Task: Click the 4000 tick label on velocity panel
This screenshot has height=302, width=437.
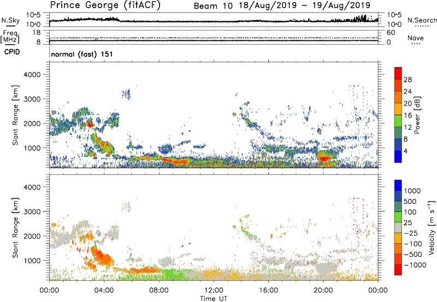Action: 32,187
